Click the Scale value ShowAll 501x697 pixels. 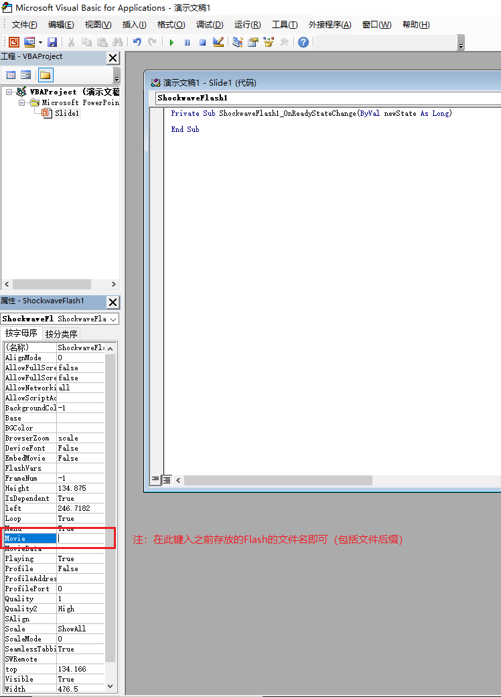80,629
